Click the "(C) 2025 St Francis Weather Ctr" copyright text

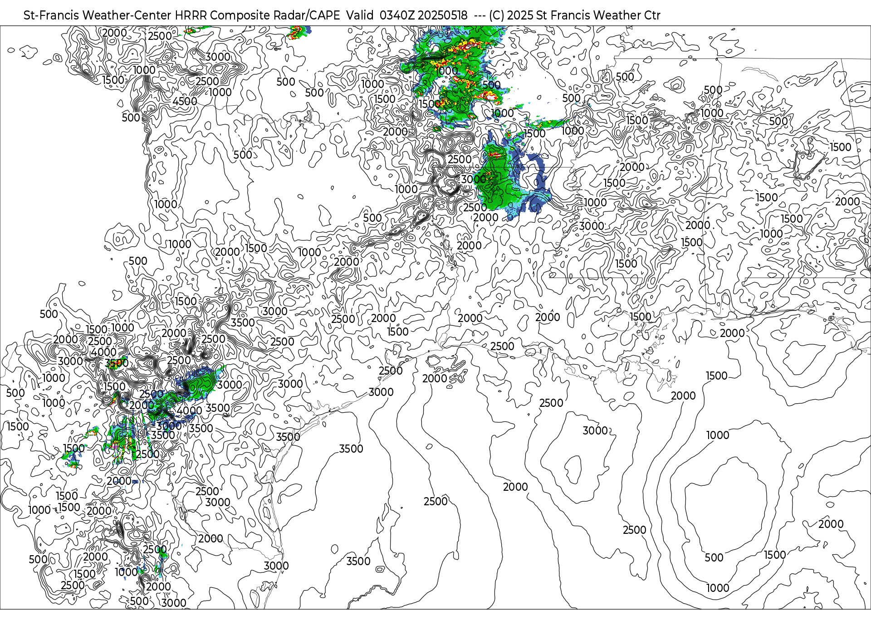574,15
